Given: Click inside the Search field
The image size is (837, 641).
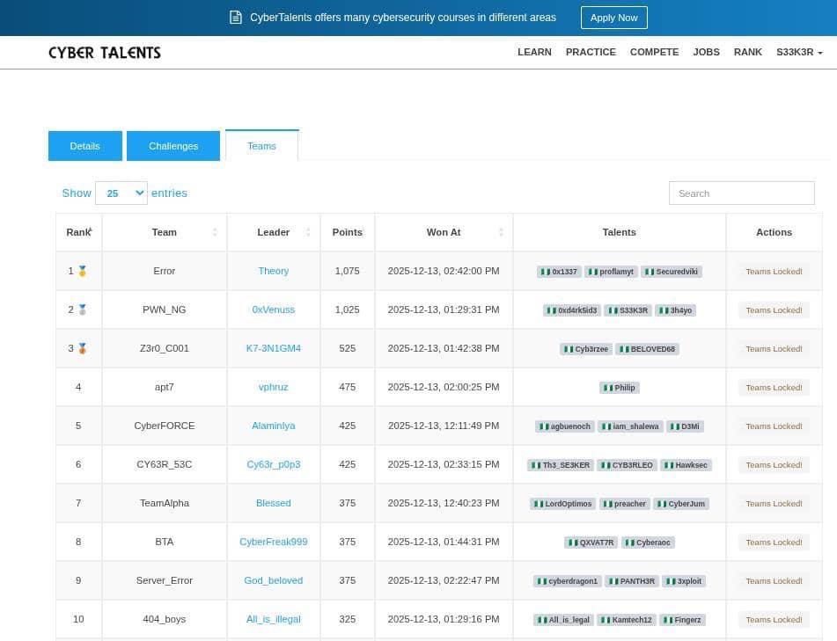Looking at the screenshot, I should click(741, 193).
